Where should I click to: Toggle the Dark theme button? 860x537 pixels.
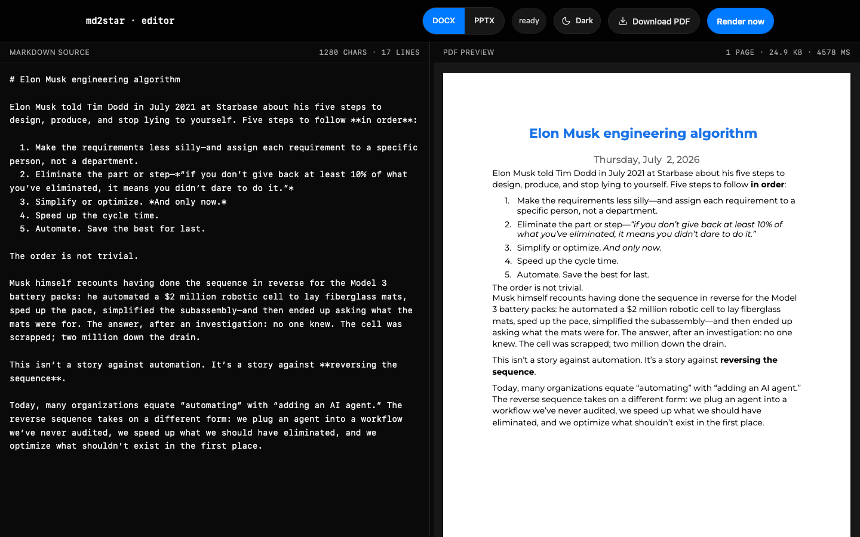[x=577, y=21]
